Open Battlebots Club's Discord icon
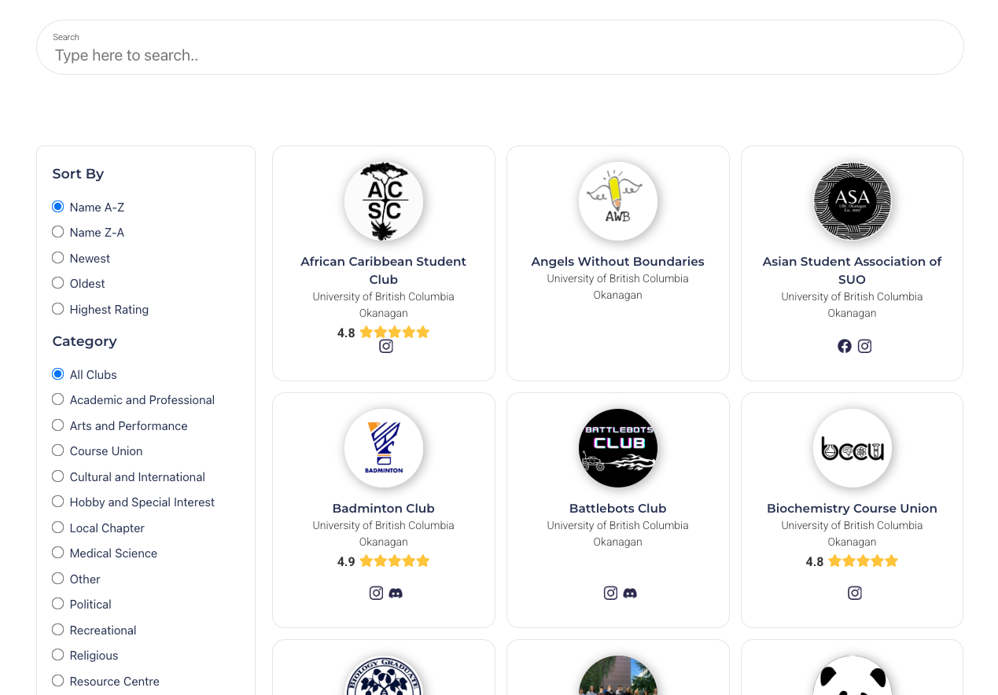This screenshot has width=998, height=695. pos(630,593)
